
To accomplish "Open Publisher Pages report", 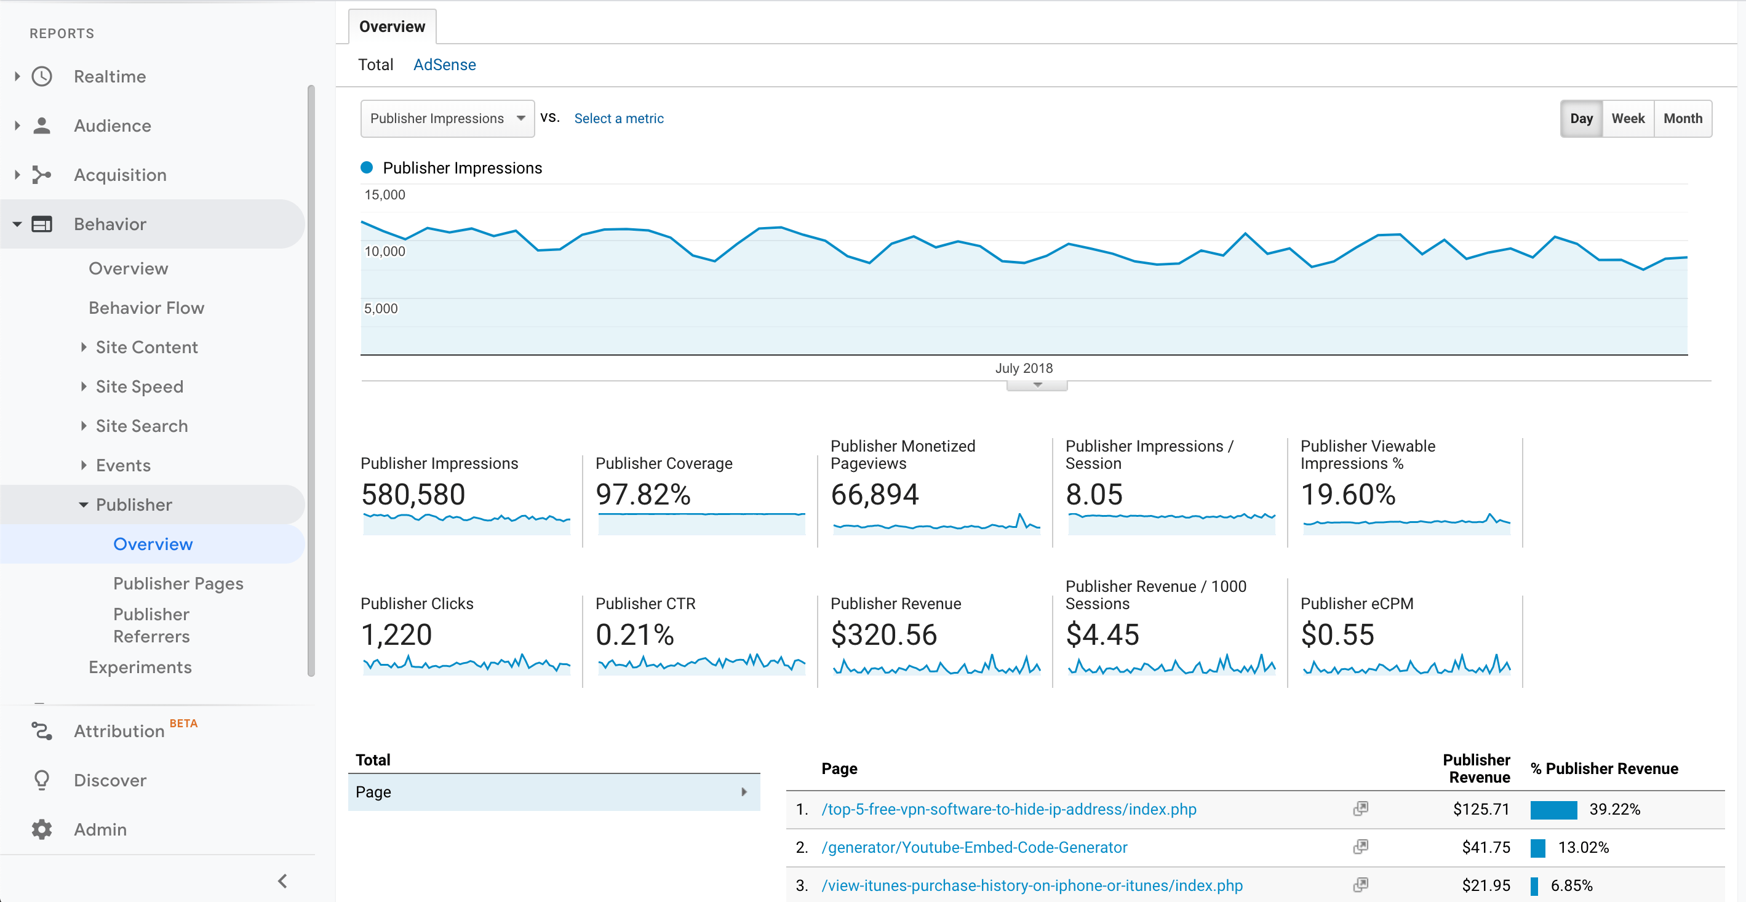I will (x=178, y=583).
